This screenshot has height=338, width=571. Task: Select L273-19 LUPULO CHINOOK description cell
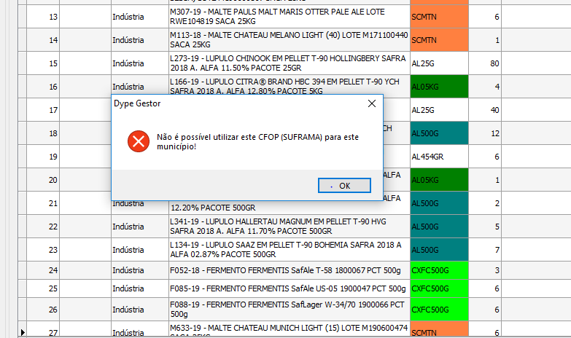click(x=290, y=63)
